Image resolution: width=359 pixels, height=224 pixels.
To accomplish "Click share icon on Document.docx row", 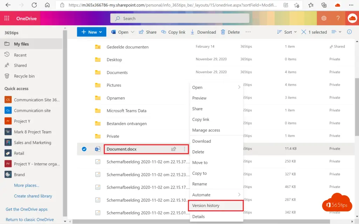I will pyautogui.click(x=174, y=149).
